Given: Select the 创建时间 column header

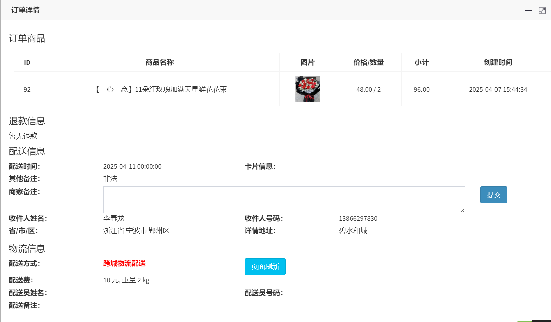Looking at the screenshot, I should (498, 62).
